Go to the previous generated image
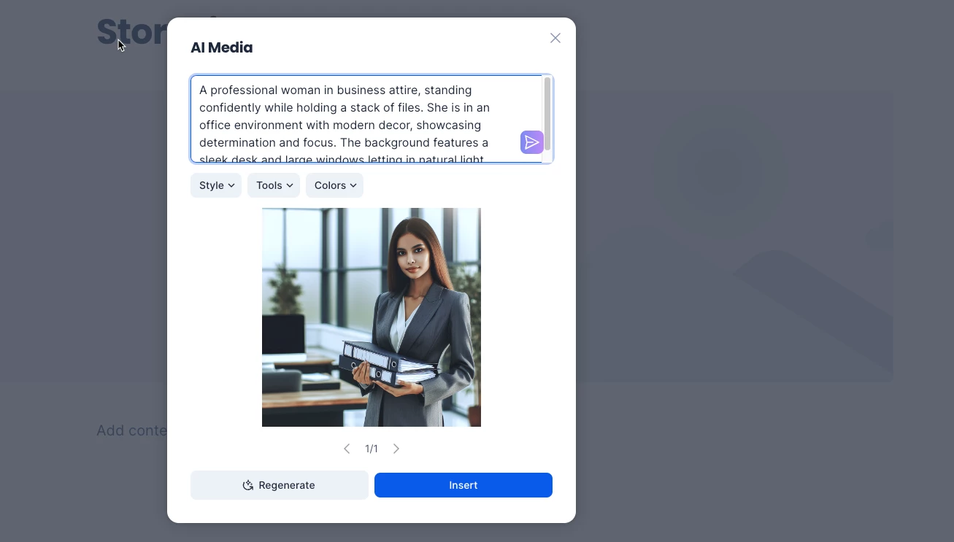The height and width of the screenshot is (542, 954). tap(347, 449)
